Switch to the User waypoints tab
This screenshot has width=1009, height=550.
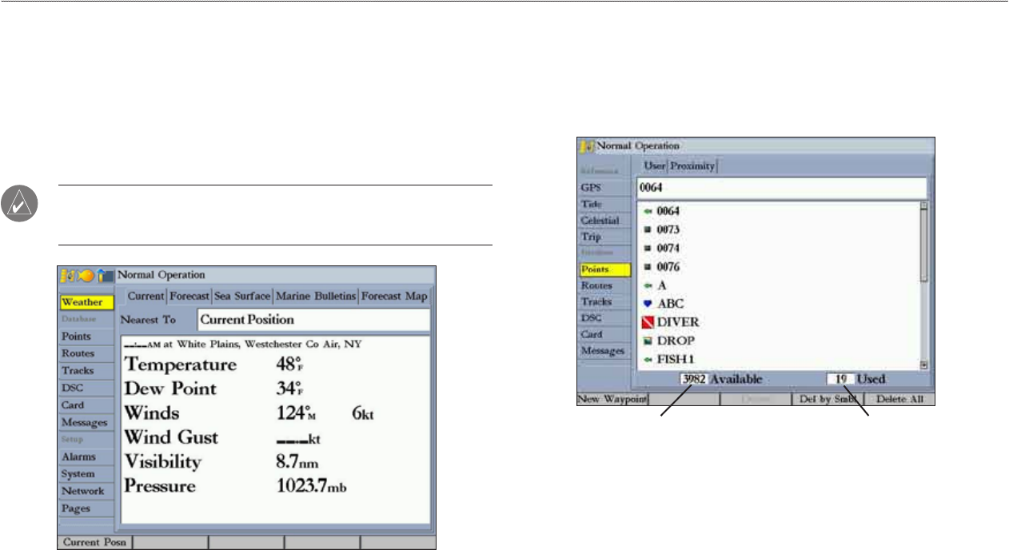pos(655,166)
